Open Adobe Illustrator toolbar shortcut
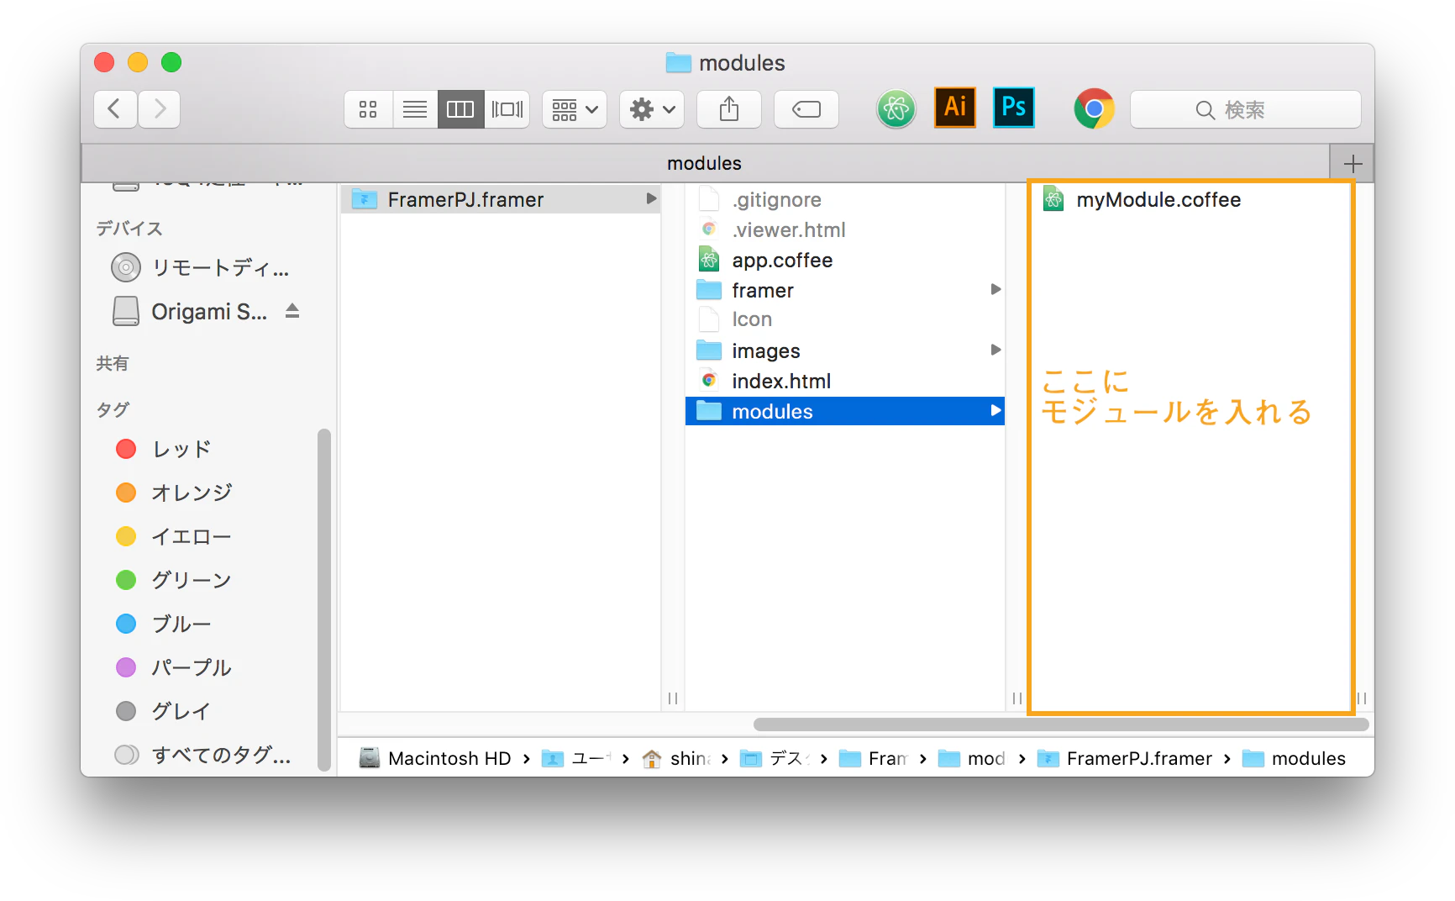The image size is (1455, 901). click(955, 108)
